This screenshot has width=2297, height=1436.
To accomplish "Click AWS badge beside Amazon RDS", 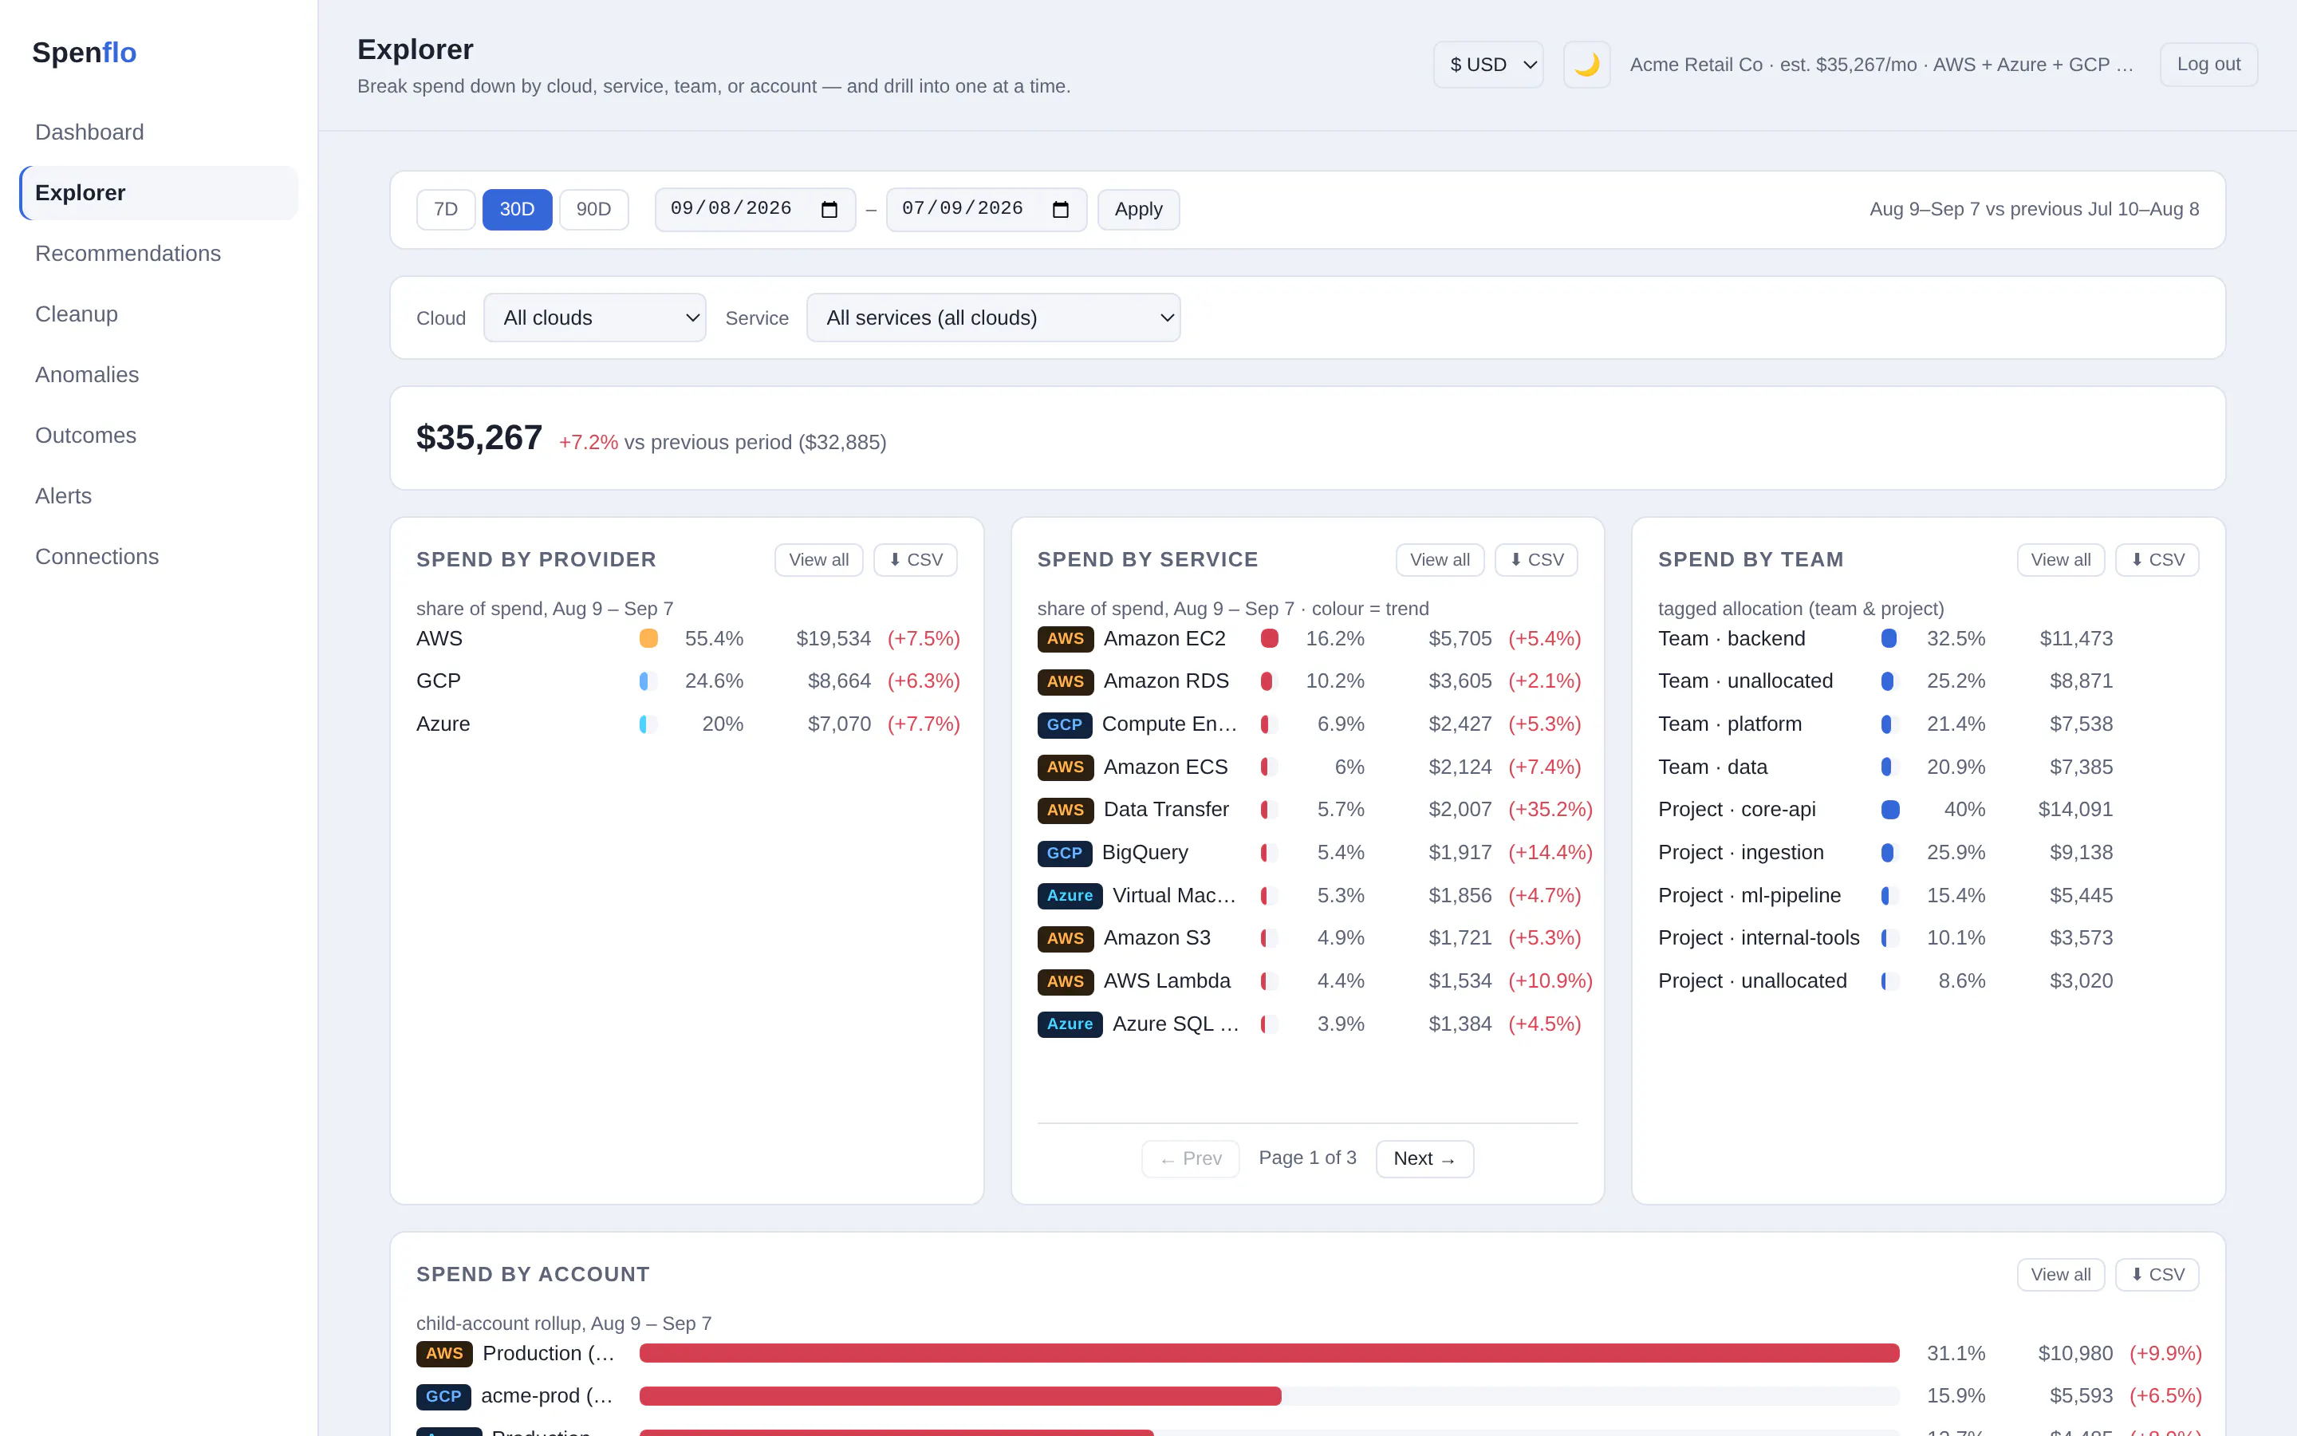I will [1065, 682].
